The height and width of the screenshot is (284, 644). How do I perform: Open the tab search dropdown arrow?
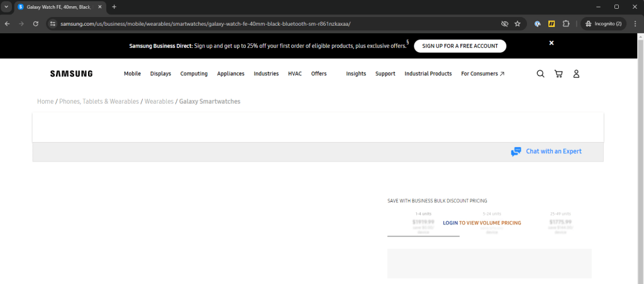coord(6,6)
